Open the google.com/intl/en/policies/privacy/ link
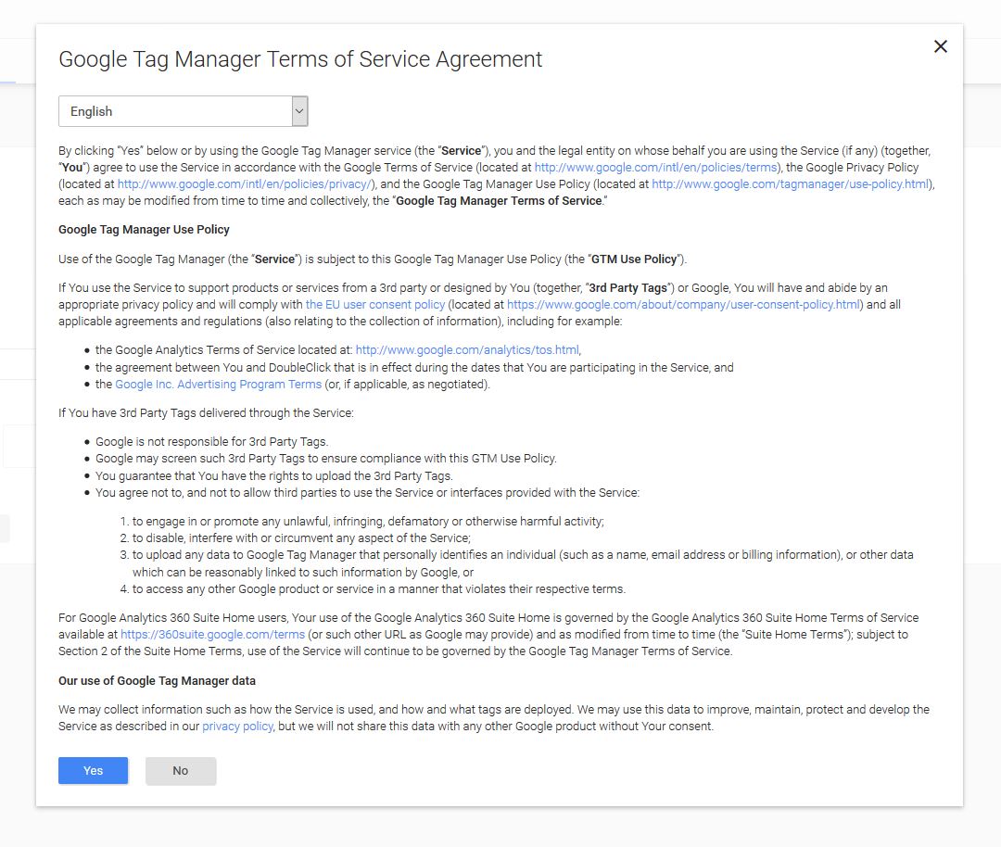The width and height of the screenshot is (1001, 847). tap(245, 183)
